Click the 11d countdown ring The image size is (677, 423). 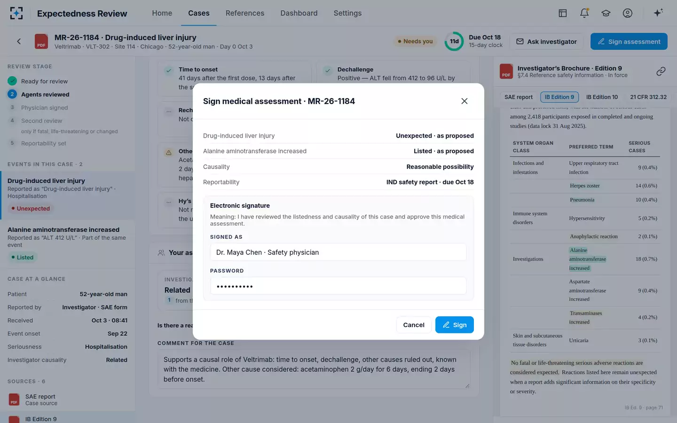click(454, 41)
